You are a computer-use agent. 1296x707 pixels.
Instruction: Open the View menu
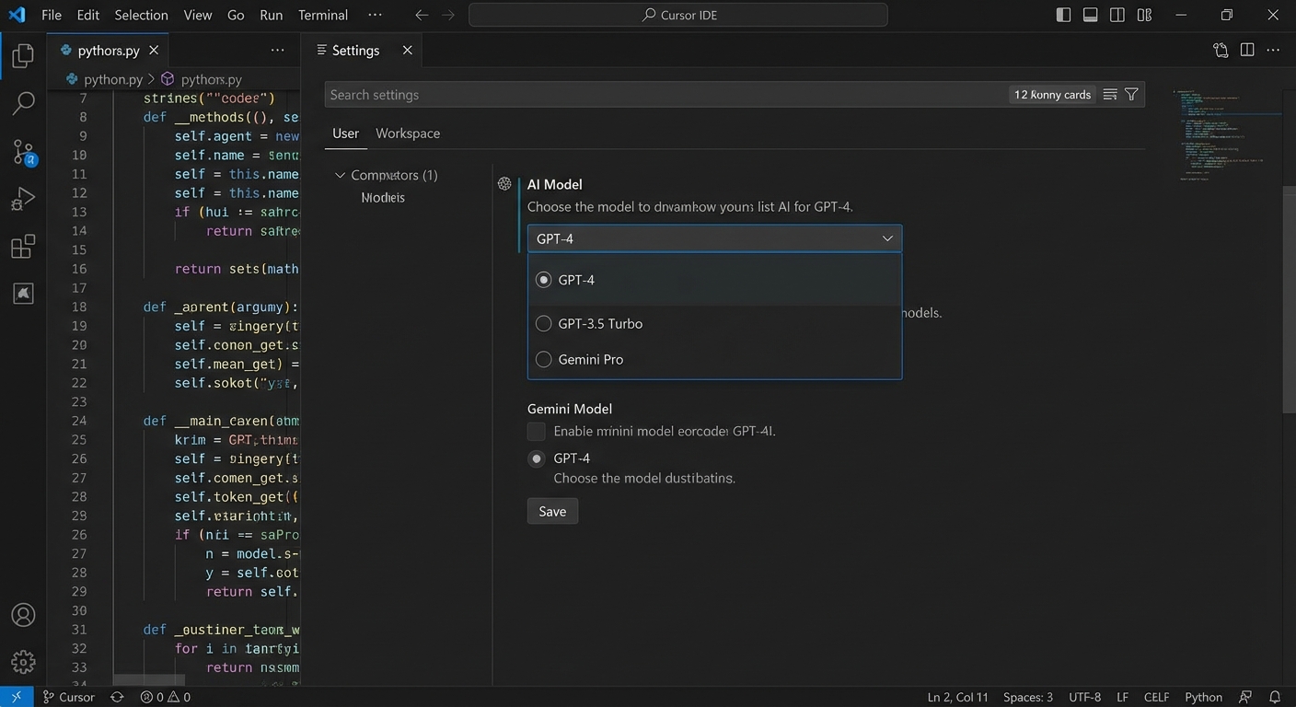tap(198, 15)
